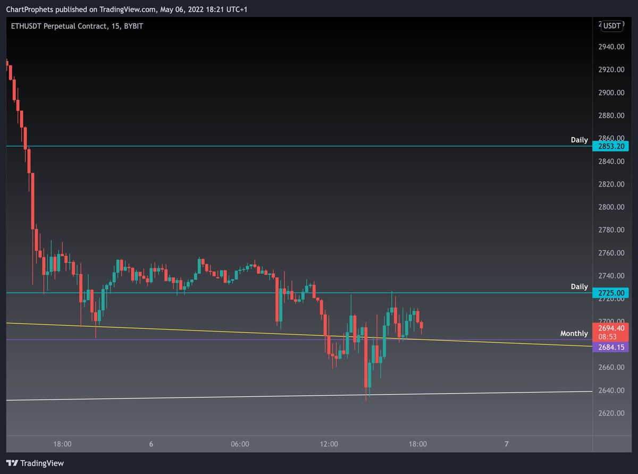638x474 pixels.
Task: Click the 2620.00 price axis label
Action: [611, 413]
